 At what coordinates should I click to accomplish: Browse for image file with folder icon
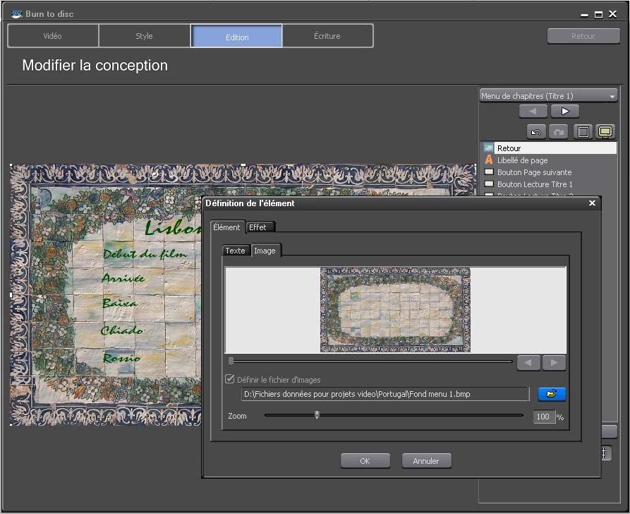tap(552, 394)
